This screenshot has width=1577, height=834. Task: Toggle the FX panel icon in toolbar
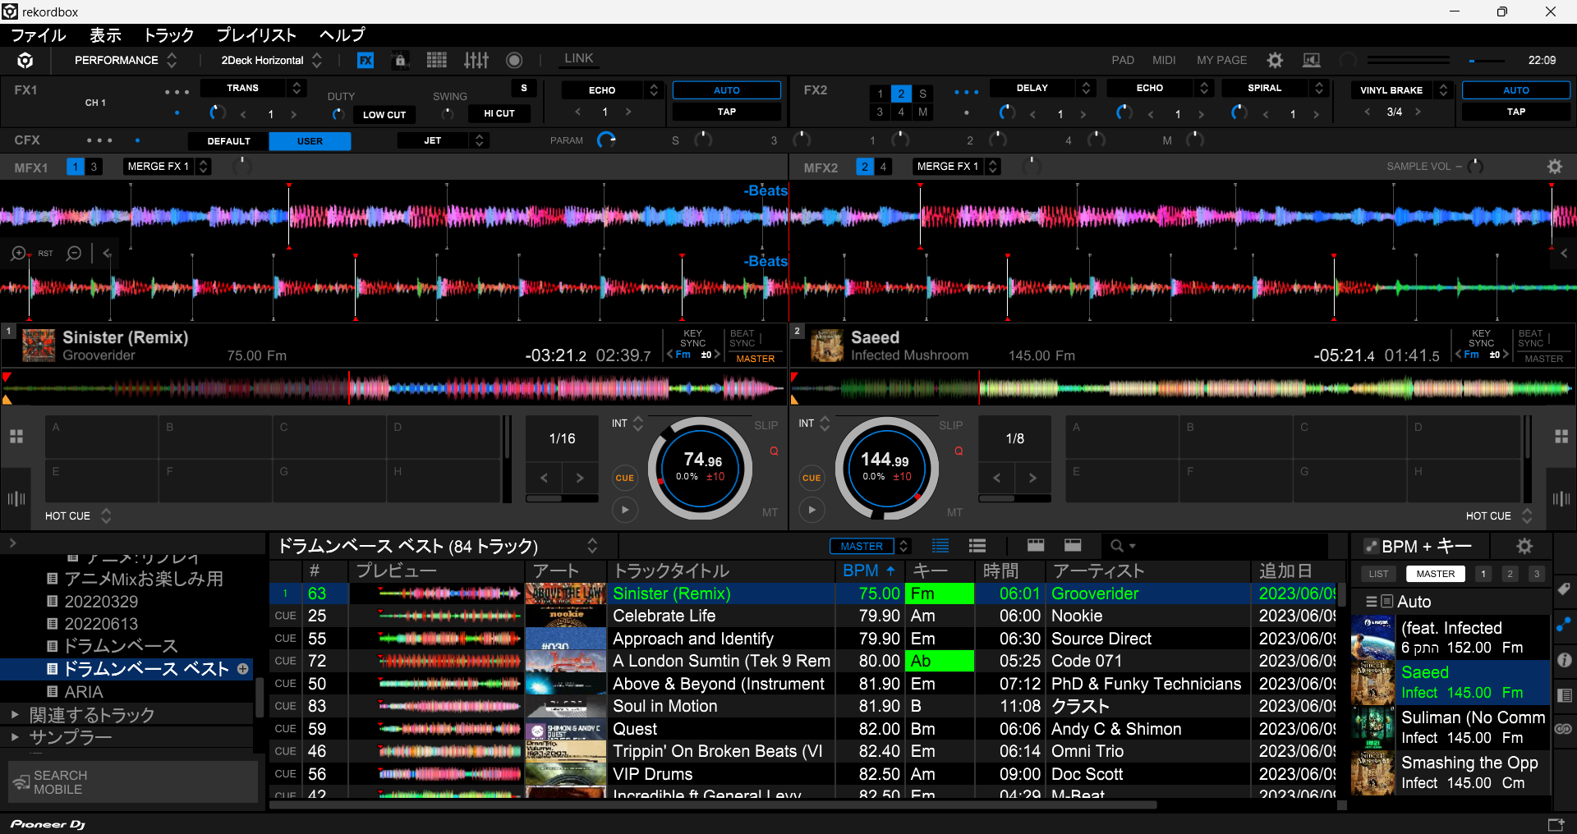pos(366,60)
